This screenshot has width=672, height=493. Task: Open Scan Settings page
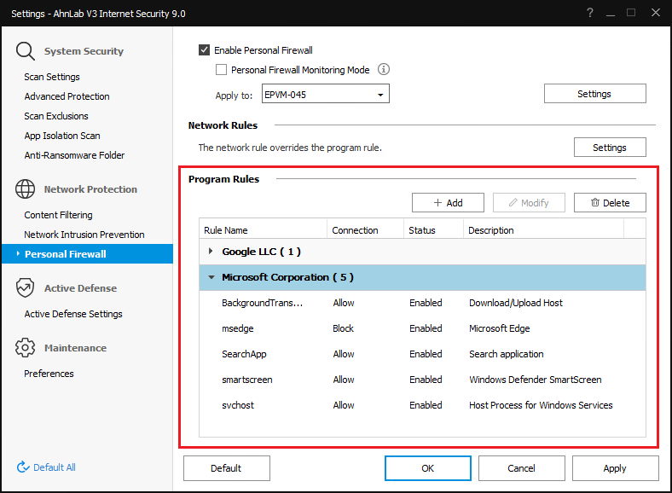click(52, 77)
